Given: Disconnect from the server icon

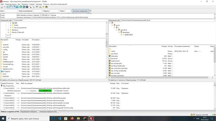Looking at the screenshot, I should (x=30, y=7).
